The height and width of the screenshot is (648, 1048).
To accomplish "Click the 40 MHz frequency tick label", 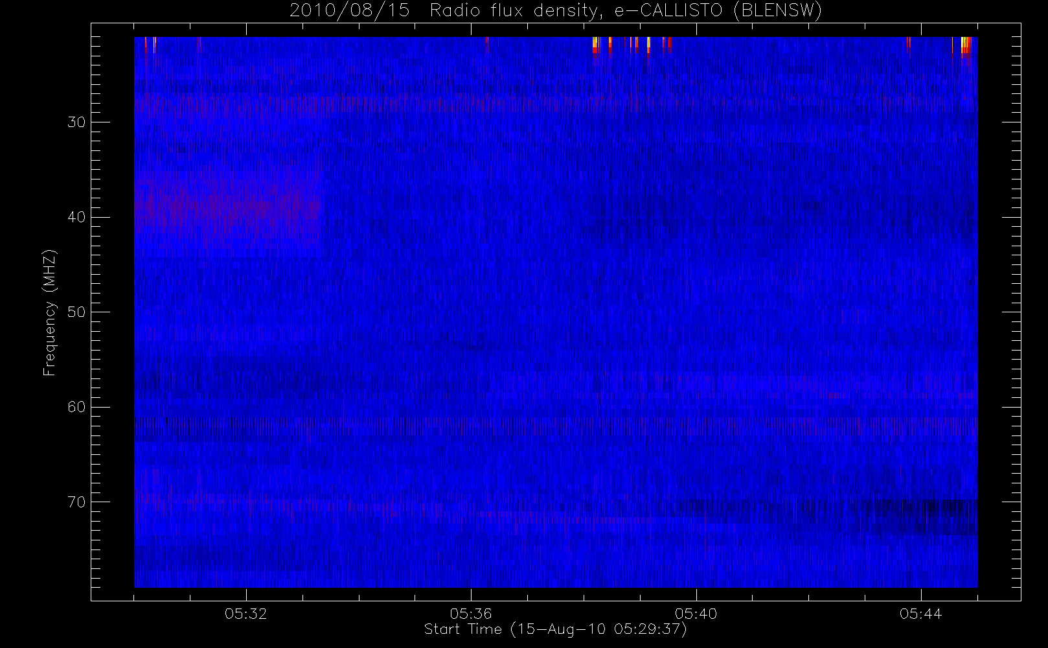I will (x=76, y=217).
